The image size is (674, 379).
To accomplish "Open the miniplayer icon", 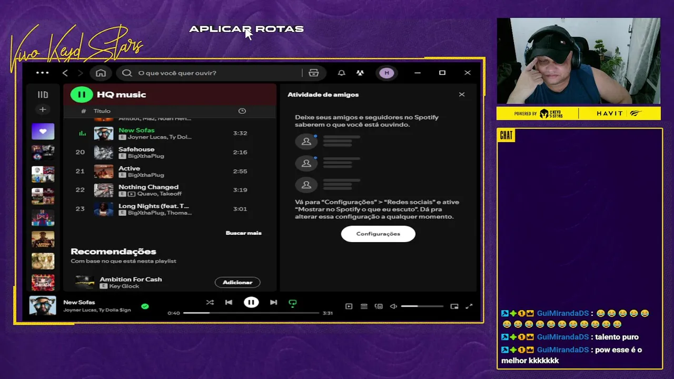I will [x=454, y=306].
